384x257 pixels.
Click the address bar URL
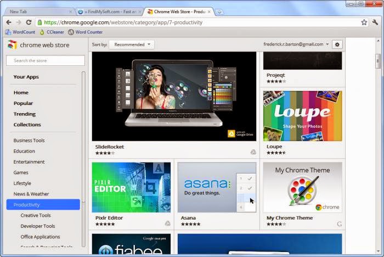point(123,23)
